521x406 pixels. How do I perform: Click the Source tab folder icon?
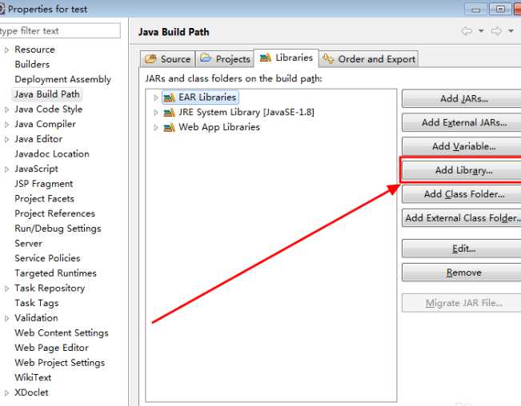pyautogui.click(x=150, y=58)
